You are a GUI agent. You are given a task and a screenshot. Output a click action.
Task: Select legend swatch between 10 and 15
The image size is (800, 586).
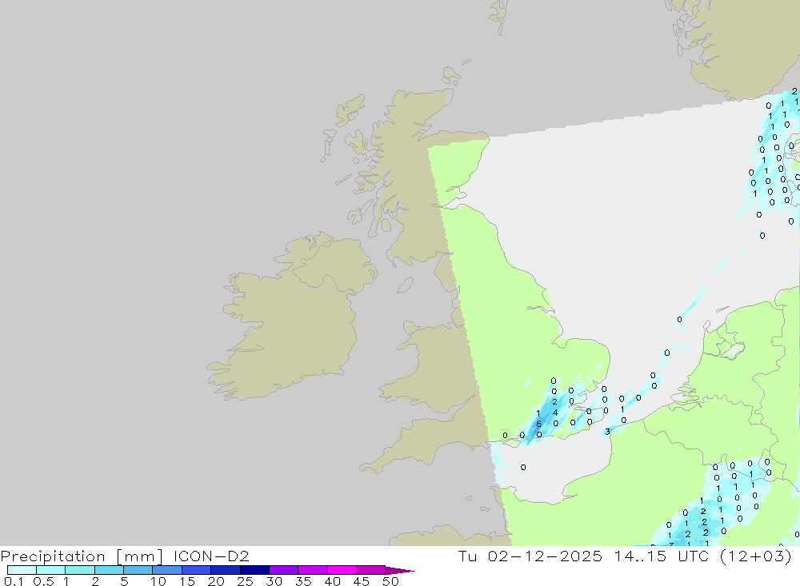[x=167, y=570]
